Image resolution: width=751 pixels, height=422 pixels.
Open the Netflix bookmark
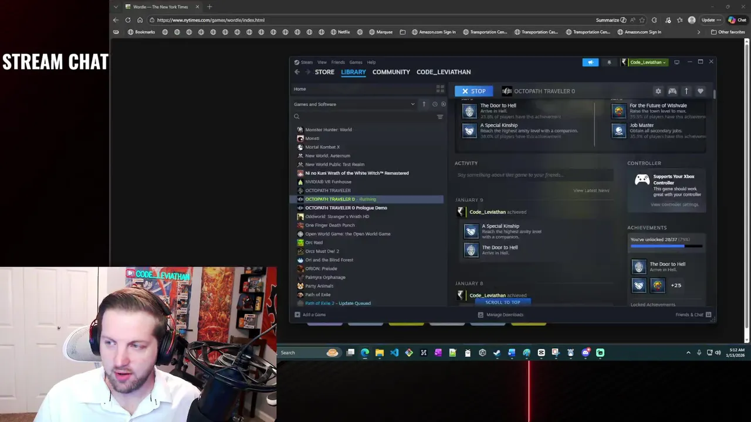[x=340, y=32]
